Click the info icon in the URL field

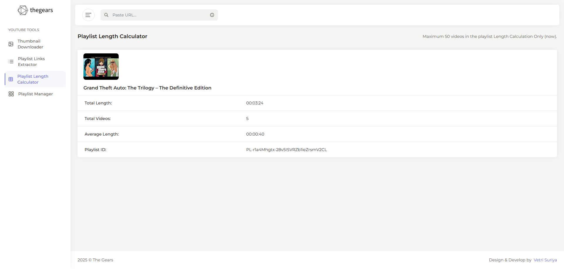click(x=212, y=15)
